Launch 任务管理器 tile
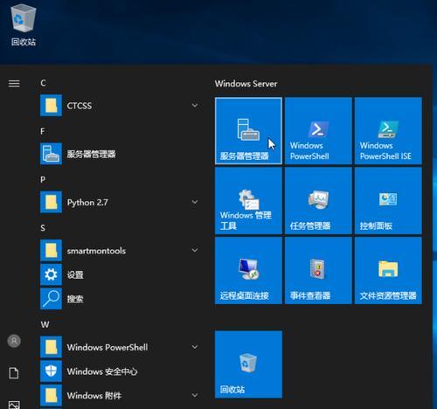This screenshot has width=437, height=409. tap(318, 201)
